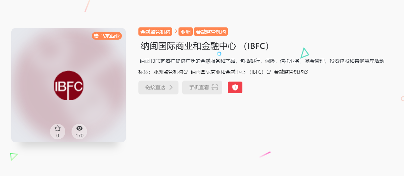The width and height of the screenshot is (404, 176).
Task: Open the 亚洲监管机构 tag link
Action: (x=168, y=72)
